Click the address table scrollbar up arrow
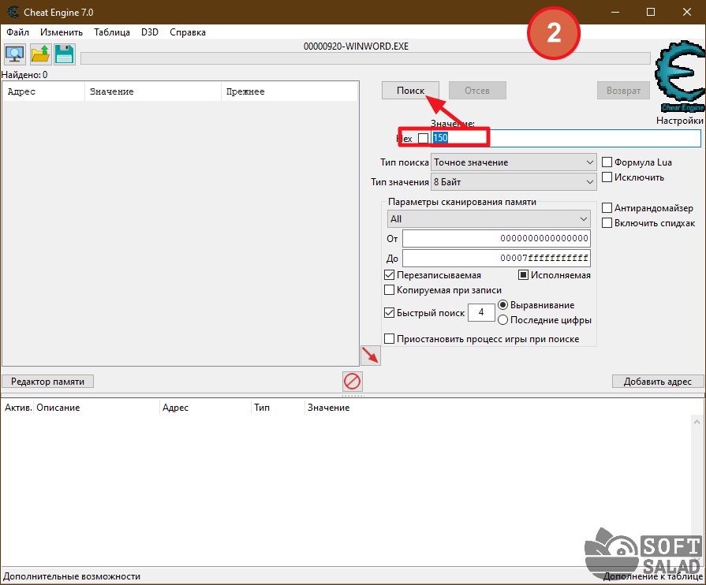The image size is (706, 585). tap(697, 422)
